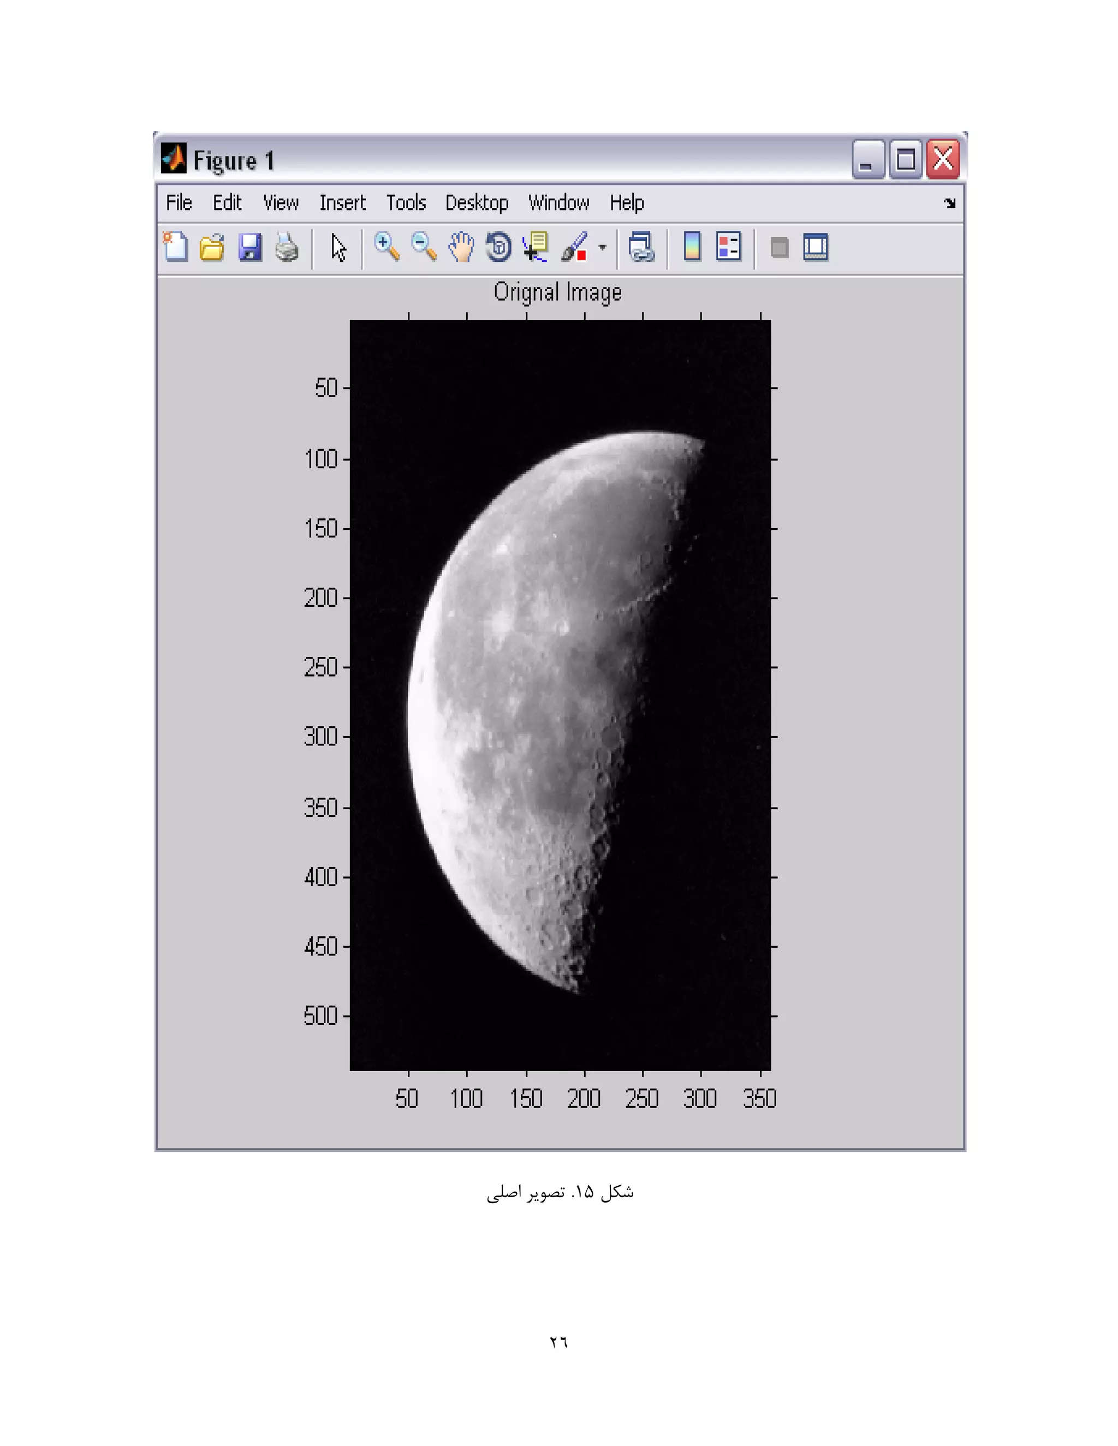Click the dock figure arrow in menu bar
The height and width of the screenshot is (1446, 1118).
click(950, 202)
